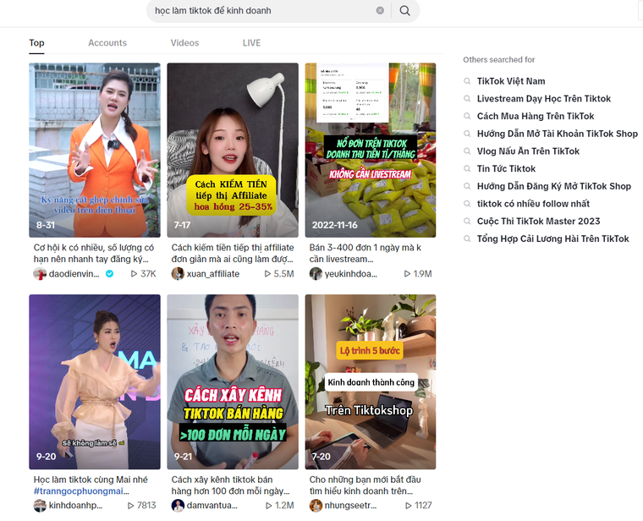643x521 pixels.
Task: Select suggested search 'TikTok Việt Nam'
Action: point(511,81)
